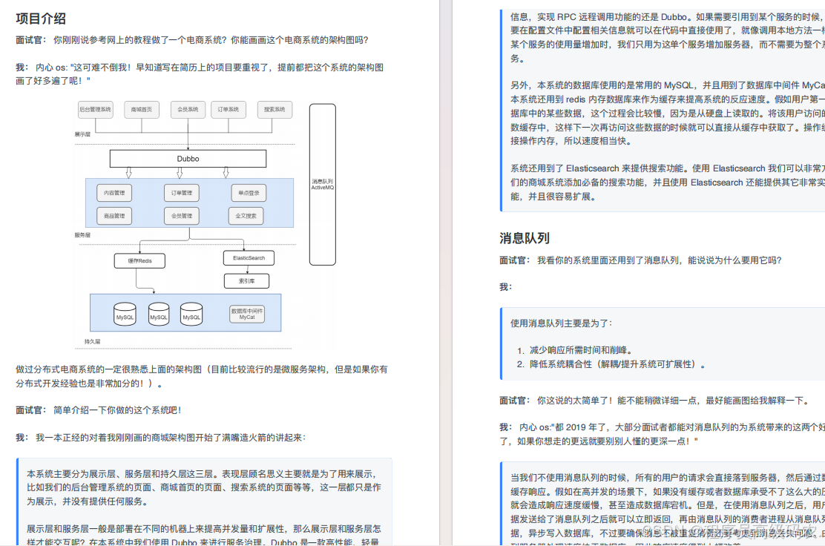Click the '展示层' layer label

point(82,134)
